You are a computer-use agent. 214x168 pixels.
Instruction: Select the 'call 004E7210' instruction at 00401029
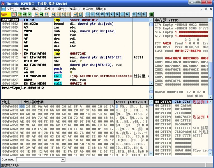(x=75, y=83)
